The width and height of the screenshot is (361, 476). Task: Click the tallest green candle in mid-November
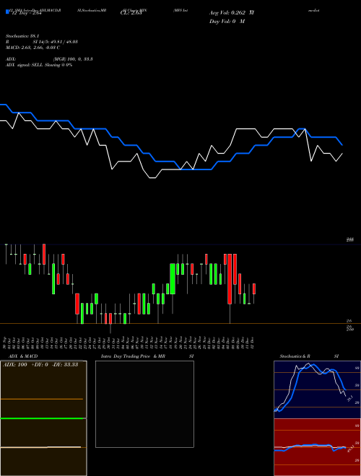tap(173, 279)
